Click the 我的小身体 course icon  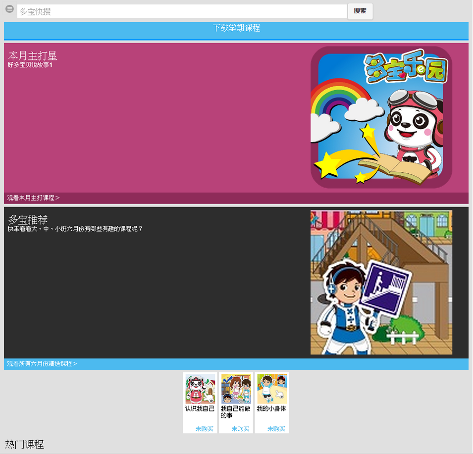272,389
